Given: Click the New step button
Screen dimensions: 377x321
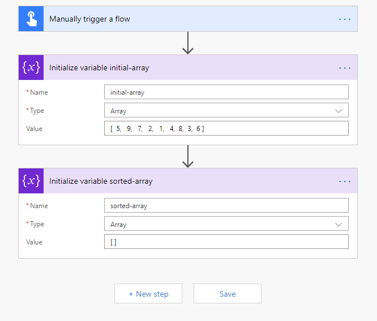Looking at the screenshot, I should tap(148, 294).
